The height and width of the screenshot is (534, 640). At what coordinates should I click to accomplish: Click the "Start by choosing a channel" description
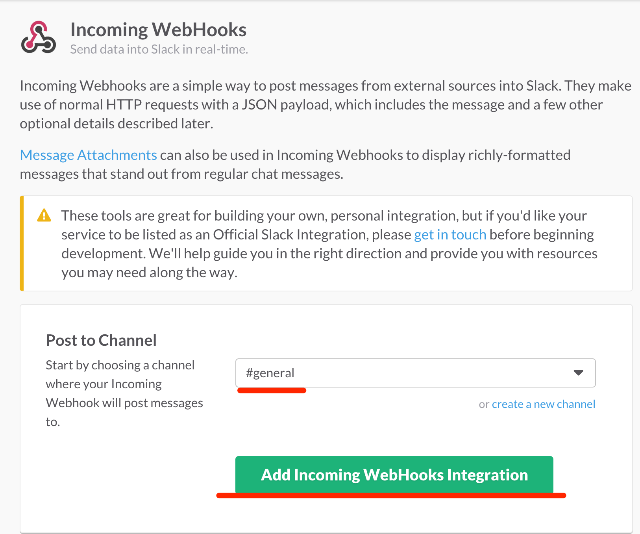point(120,365)
